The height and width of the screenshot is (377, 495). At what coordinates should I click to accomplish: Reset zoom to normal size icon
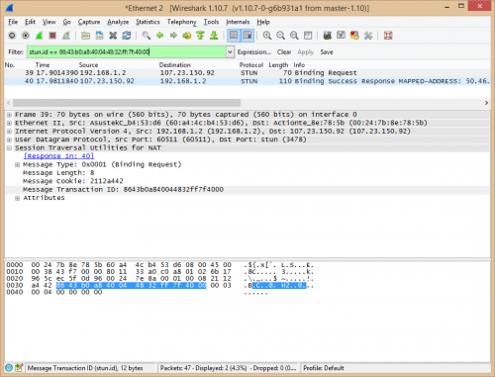294,36
